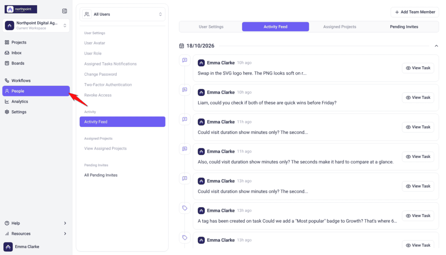Open Assigned Tasks Notifications
The image size is (446, 255).
(x=110, y=64)
